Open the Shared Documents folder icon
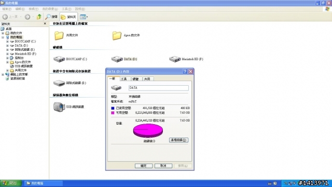 click(x=59, y=35)
